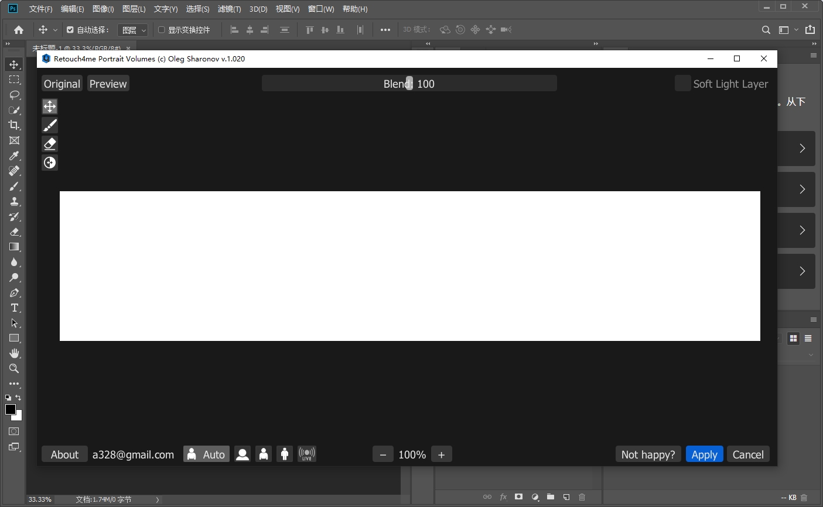823x507 pixels.
Task: Open the 滤镜 menu
Action: coord(229,9)
